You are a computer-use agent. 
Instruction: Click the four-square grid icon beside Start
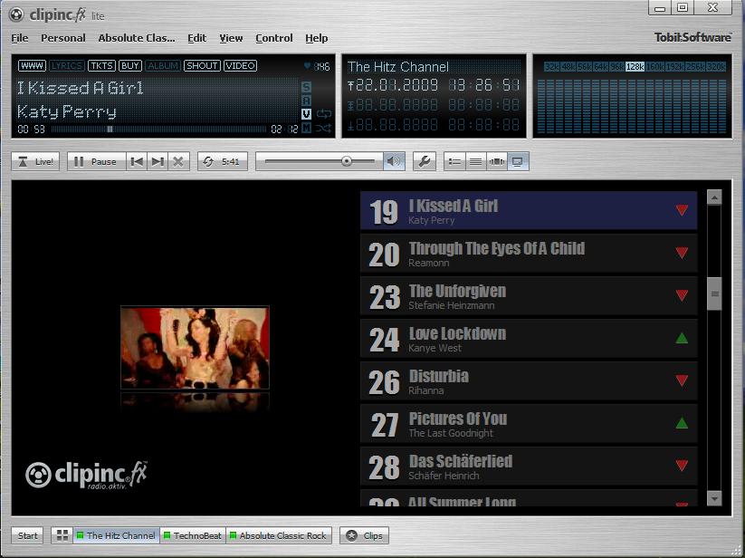(x=62, y=535)
